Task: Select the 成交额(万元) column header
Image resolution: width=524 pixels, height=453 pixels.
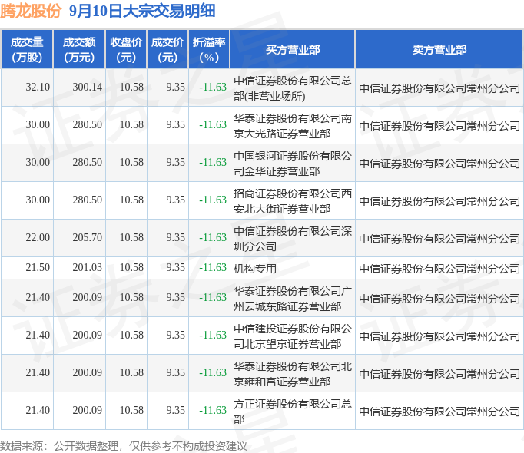Action: click(79, 49)
